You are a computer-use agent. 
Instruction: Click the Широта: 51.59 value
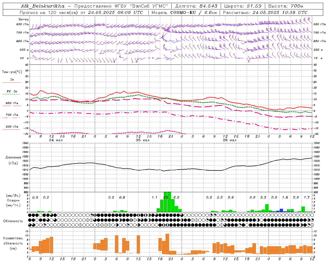(x=243, y=6)
